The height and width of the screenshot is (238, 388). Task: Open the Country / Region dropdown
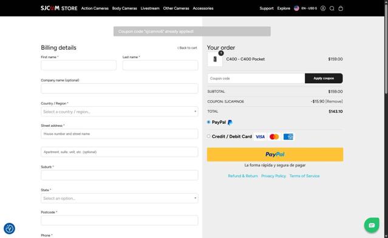(x=120, y=112)
